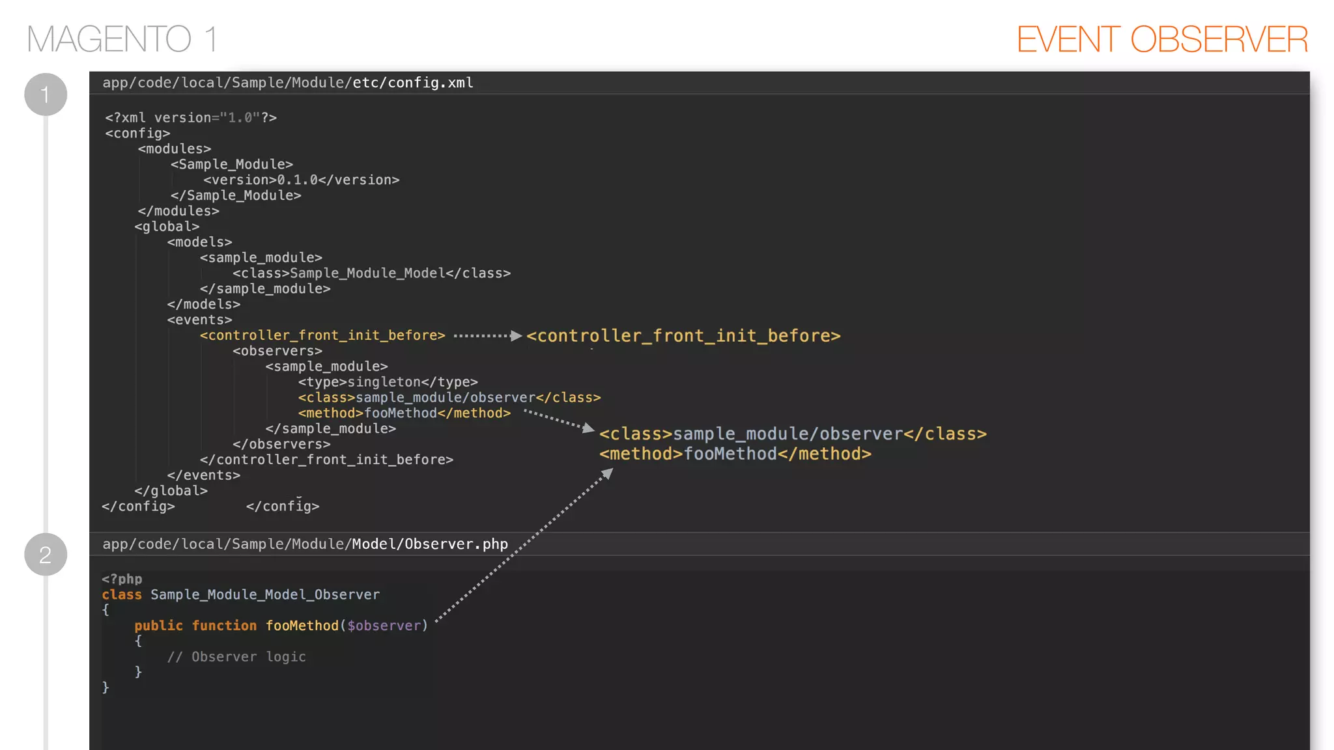Select the etc/config.xml file path header

click(288, 83)
